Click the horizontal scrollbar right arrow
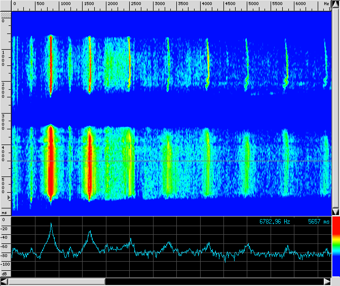Image resolution: width=340 pixels, height=286 pixels. click(x=326, y=281)
